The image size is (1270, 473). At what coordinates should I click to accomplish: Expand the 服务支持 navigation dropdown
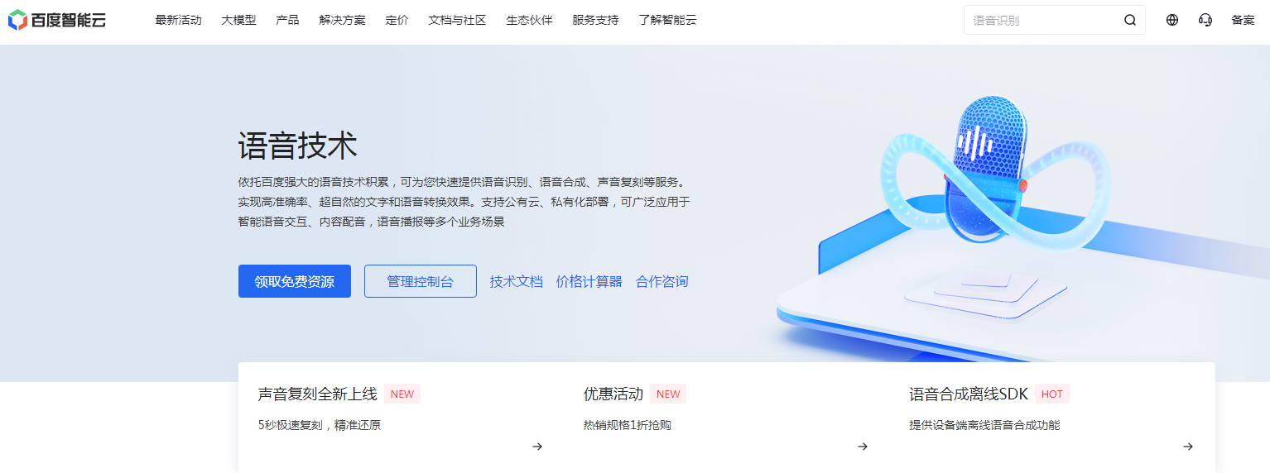(x=595, y=21)
